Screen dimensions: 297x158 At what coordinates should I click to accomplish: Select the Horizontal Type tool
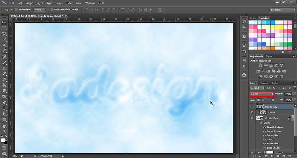pos(4,108)
